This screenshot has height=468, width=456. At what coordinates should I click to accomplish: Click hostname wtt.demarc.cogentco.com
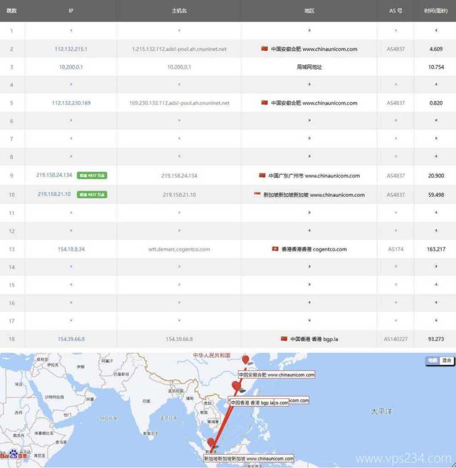179,249
